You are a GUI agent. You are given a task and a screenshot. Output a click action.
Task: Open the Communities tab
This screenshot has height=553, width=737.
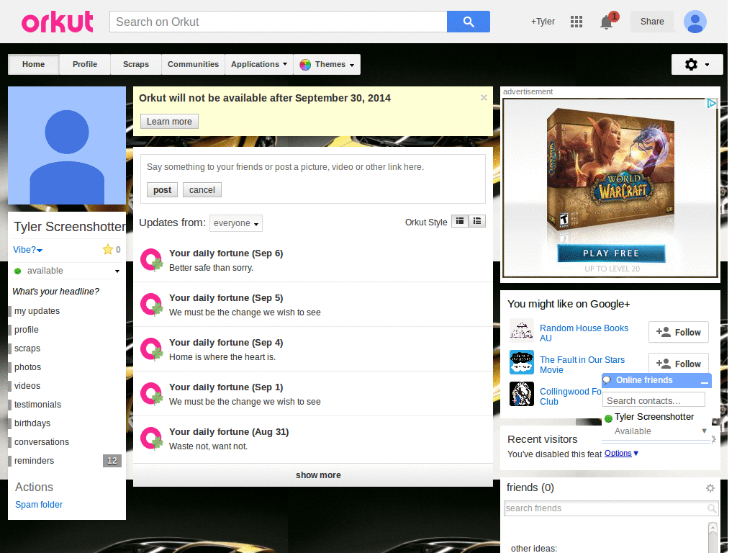(193, 64)
